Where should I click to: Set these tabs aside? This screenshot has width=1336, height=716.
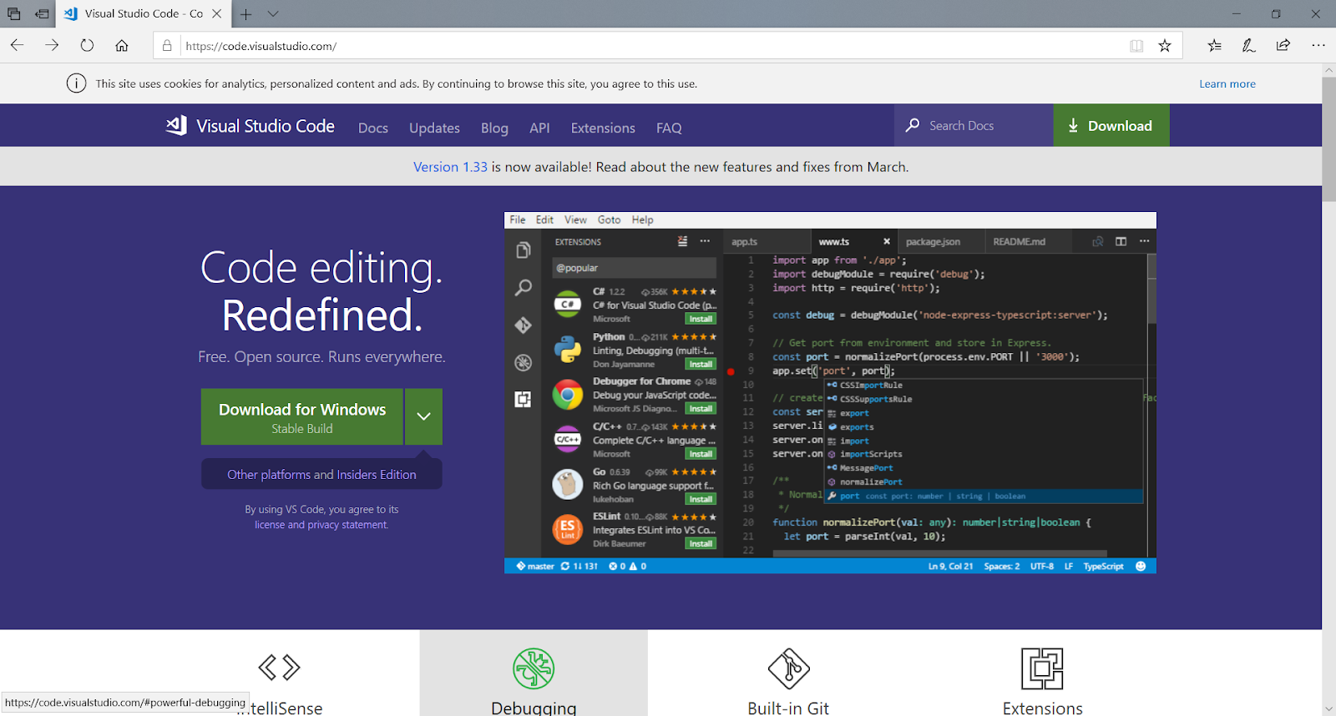(42, 13)
